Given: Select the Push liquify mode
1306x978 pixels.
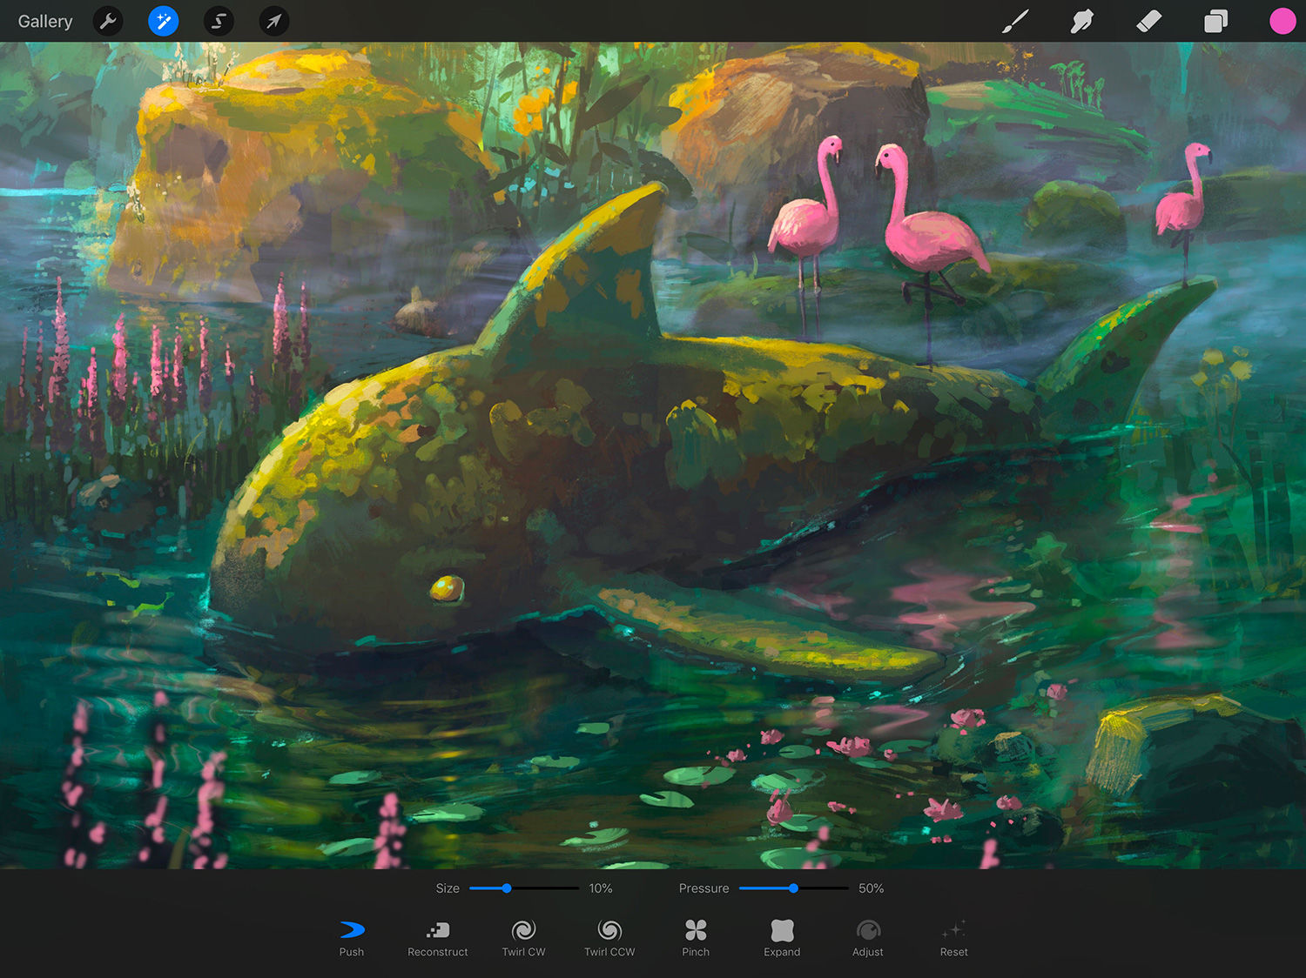Looking at the screenshot, I should click(x=352, y=938).
